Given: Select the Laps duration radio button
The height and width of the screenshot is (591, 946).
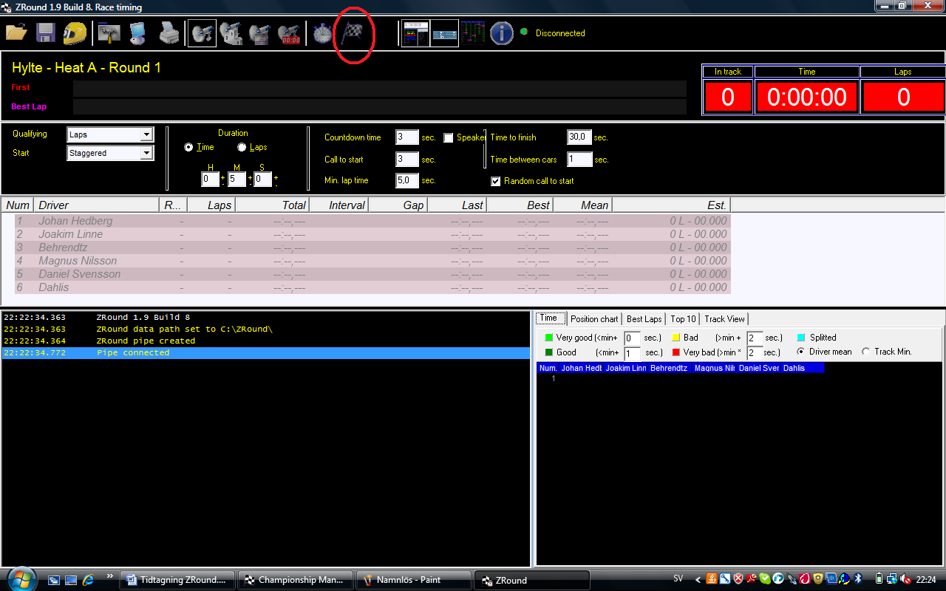Looking at the screenshot, I should pyautogui.click(x=242, y=147).
